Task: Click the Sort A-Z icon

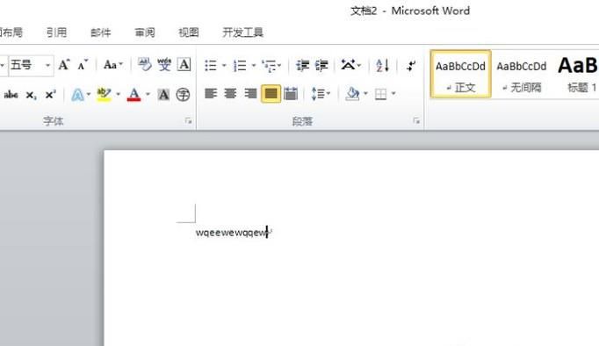Action: (382, 65)
